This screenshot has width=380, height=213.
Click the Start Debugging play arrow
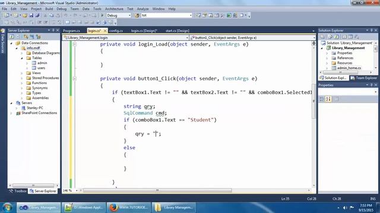click(102, 15)
